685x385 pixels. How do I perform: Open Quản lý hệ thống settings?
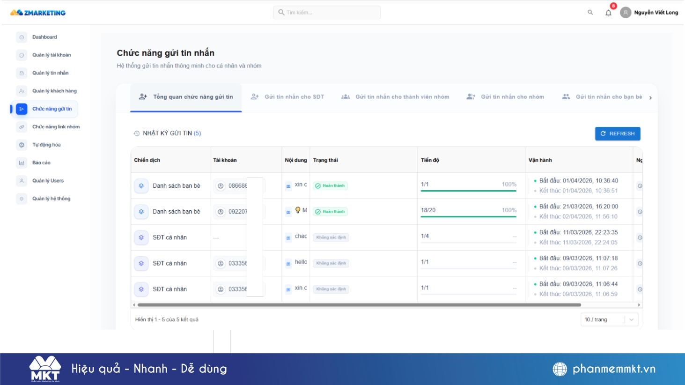(51, 199)
